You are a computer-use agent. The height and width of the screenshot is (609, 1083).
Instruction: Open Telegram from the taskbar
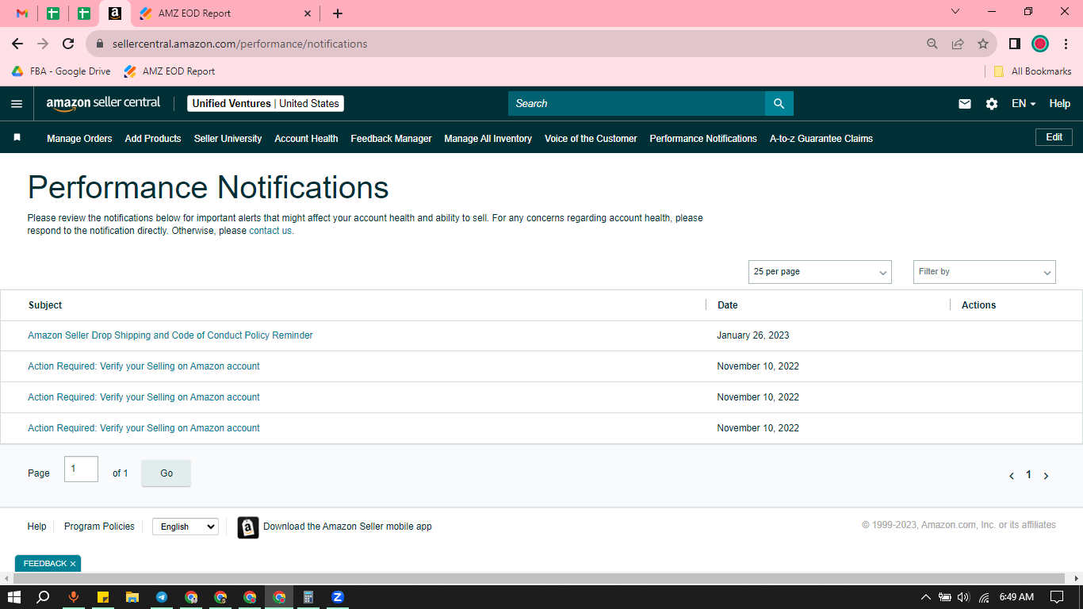point(162,597)
